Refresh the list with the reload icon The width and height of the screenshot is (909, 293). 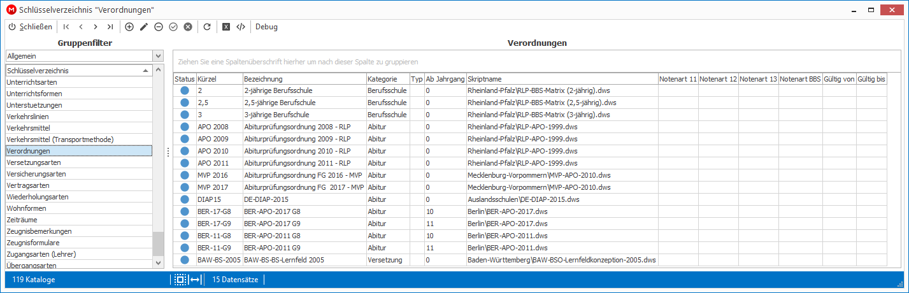pos(207,27)
